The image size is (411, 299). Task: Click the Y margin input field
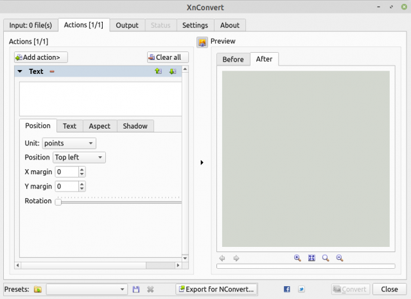pos(67,186)
